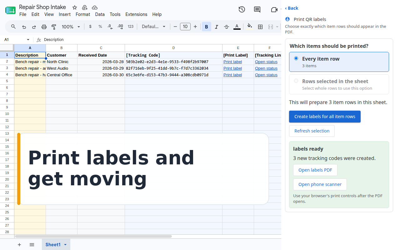The height and width of the screenshot is (250, 400).
Task: Open the text color picker
Action: [237, 27]
